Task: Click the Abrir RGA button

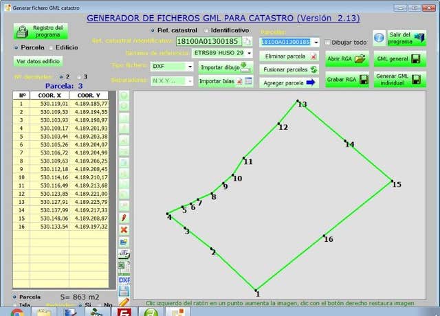Action: pos(347,60)
